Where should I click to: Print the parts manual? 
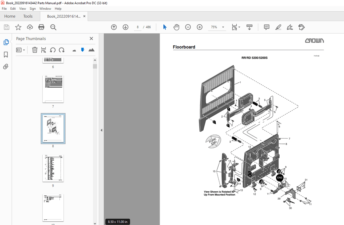point(41,27)
